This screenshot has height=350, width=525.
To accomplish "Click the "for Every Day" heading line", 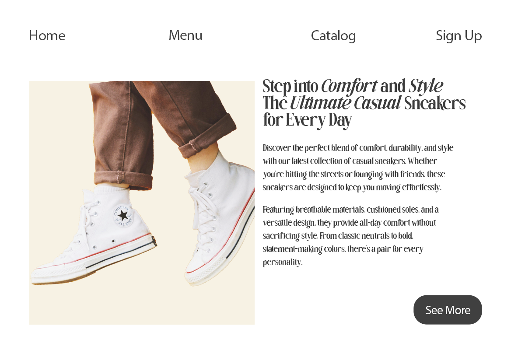I will tap(307, 120).
